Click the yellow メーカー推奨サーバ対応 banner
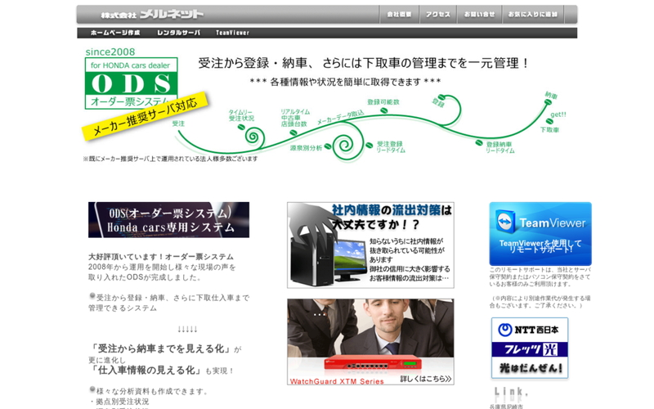Image resolution: width=654 pixels, height=409 pixels. pyautogui.click(x=145, y=116)
